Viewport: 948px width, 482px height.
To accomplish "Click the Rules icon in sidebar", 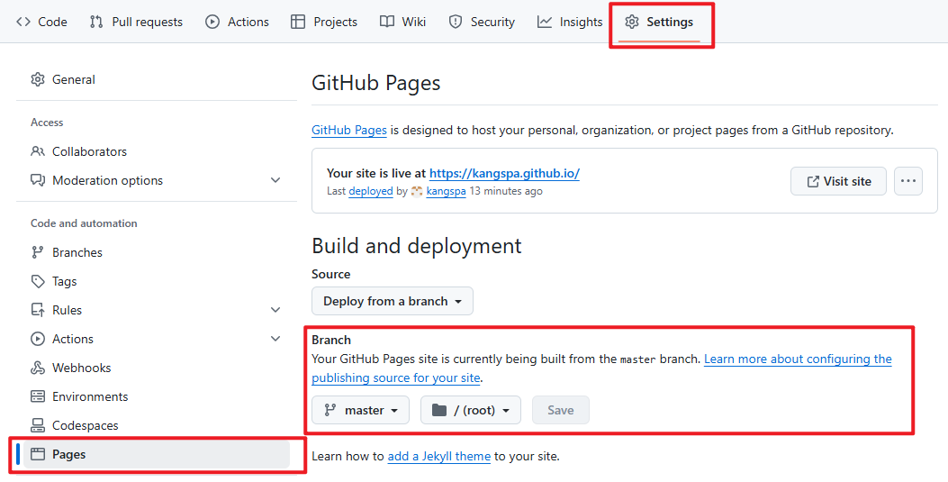I will click(x=38, y=310).
